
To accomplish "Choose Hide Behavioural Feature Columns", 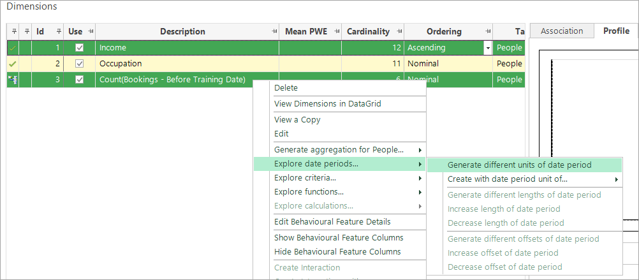I will pos(339,251).
